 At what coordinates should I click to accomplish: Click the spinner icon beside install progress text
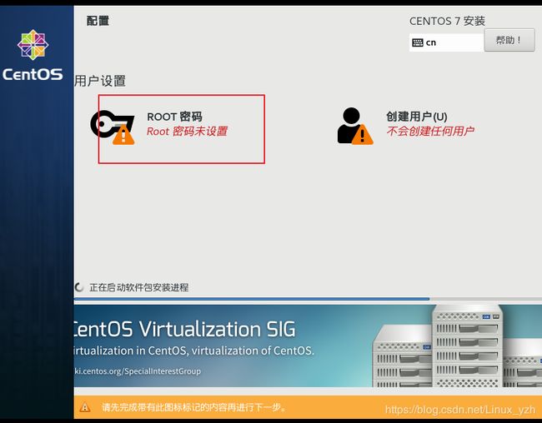[x=79, y=287]
